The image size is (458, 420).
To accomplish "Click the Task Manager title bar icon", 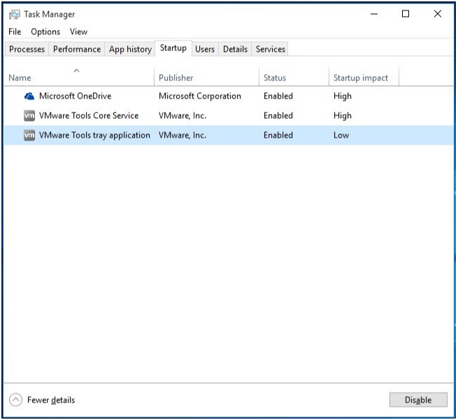I will (x=14, y=14).
